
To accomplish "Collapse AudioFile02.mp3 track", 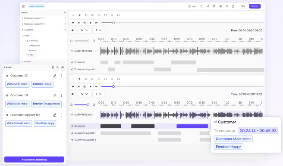I will (x=72, y=115).
